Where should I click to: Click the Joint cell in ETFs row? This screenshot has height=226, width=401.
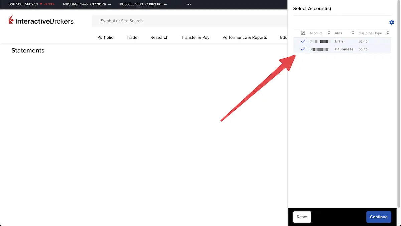[x=363, y=41]
